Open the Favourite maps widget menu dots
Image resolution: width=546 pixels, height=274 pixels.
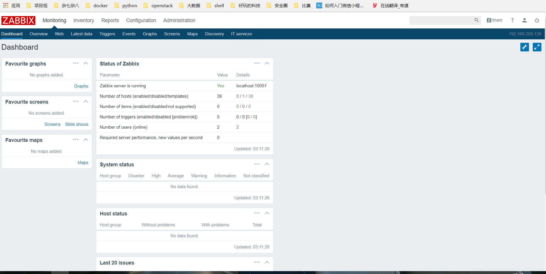[x=76, y=140]
